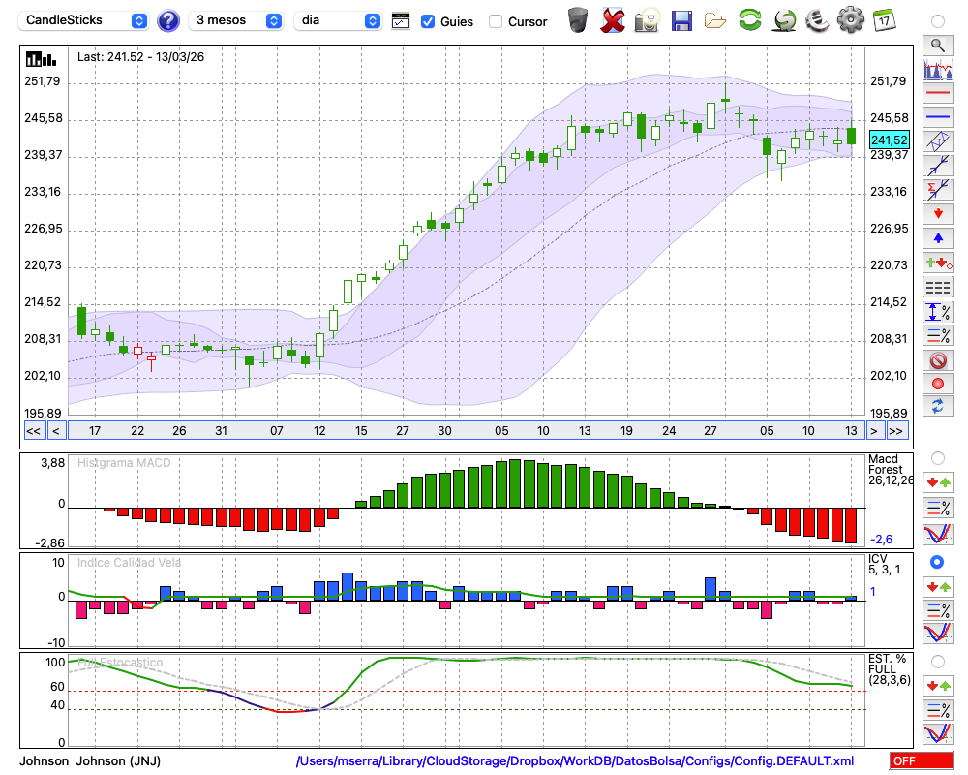
Task: Click the '>>' jump forward button
Action: point(896,431)
